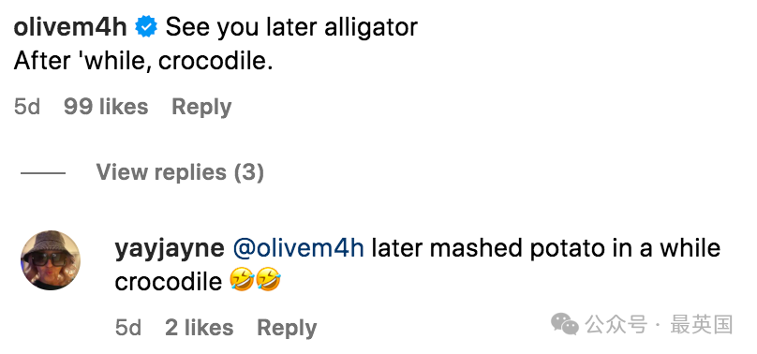Click the WeChat logo watermark icon
This screenshot has height=354, width=757.
565,325
